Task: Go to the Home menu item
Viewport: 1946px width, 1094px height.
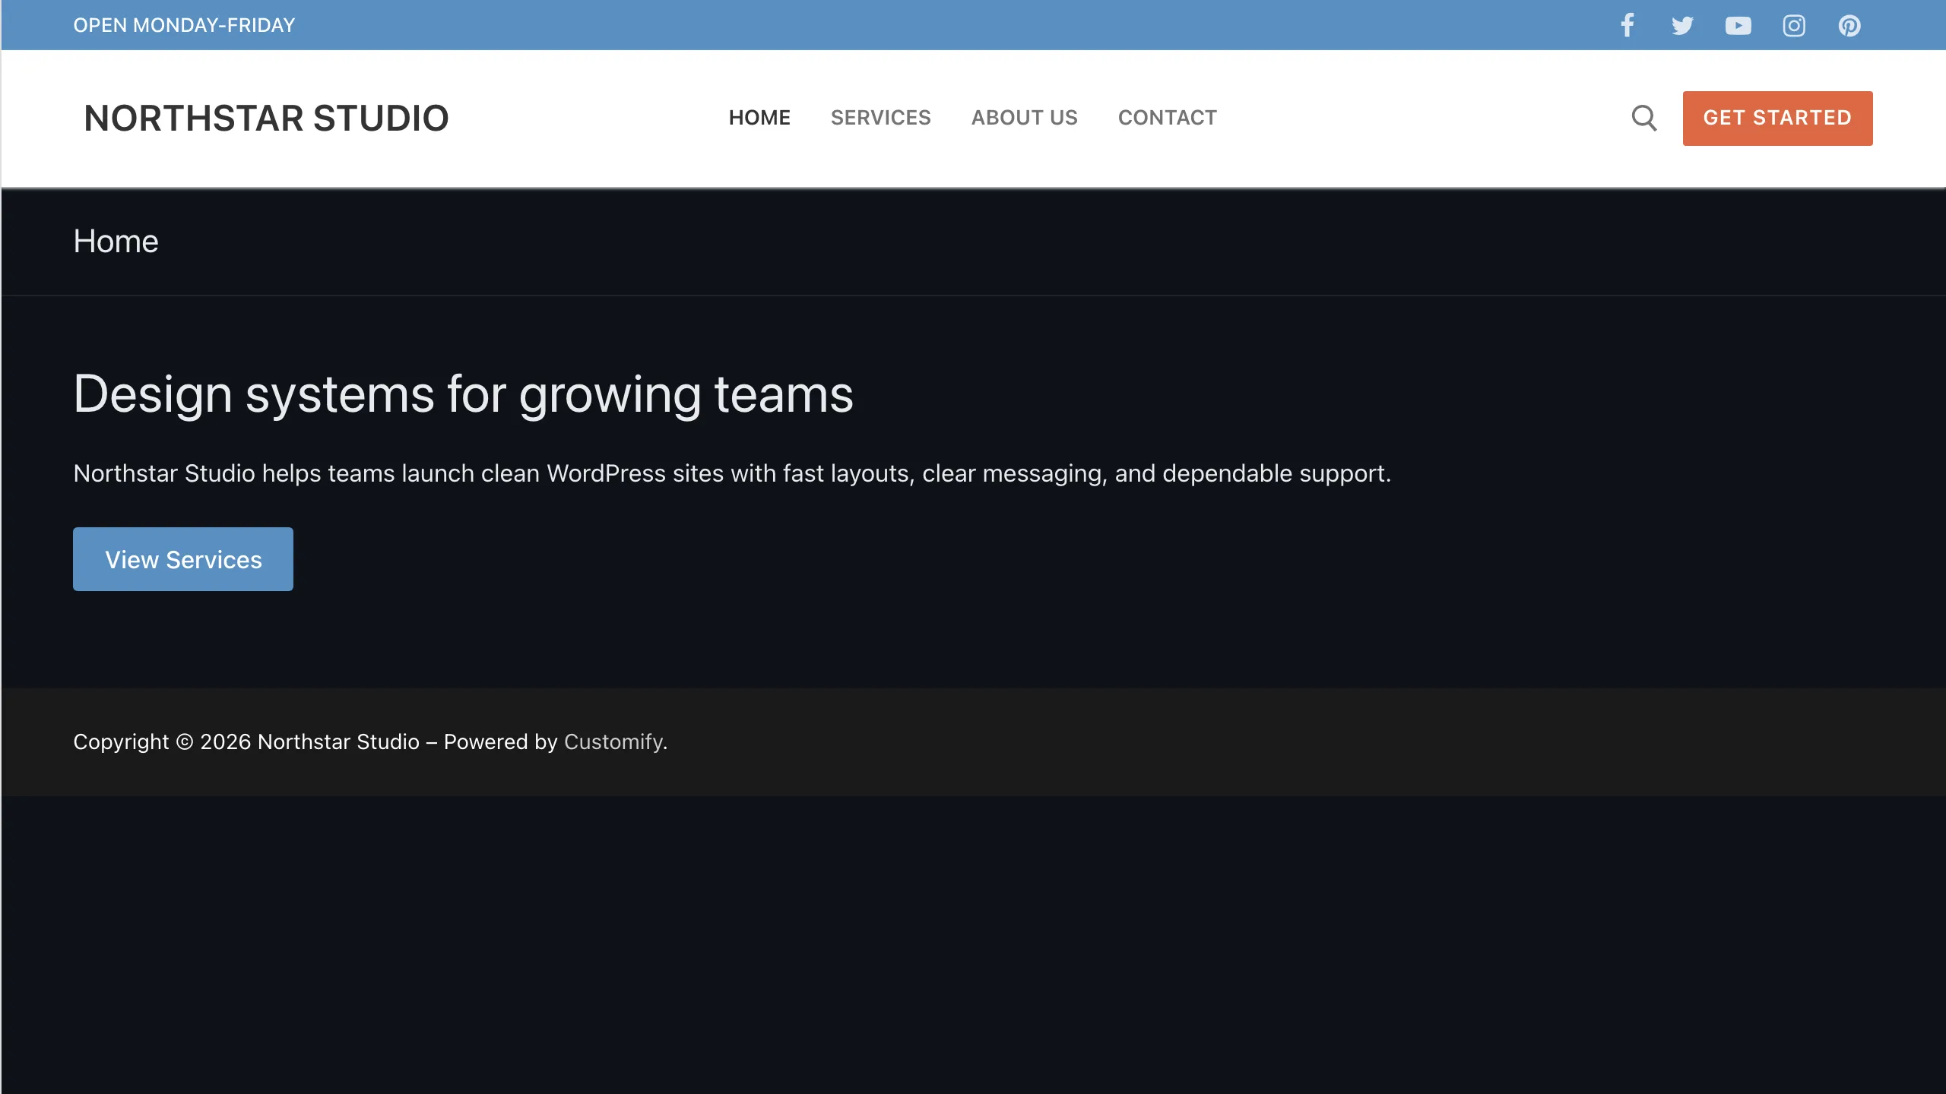Action: (759, 118)
